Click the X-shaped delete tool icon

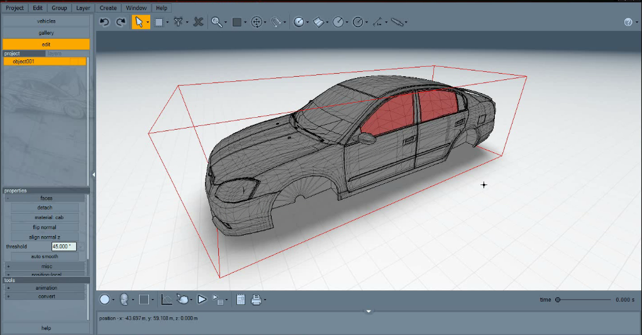pos(198,22)
